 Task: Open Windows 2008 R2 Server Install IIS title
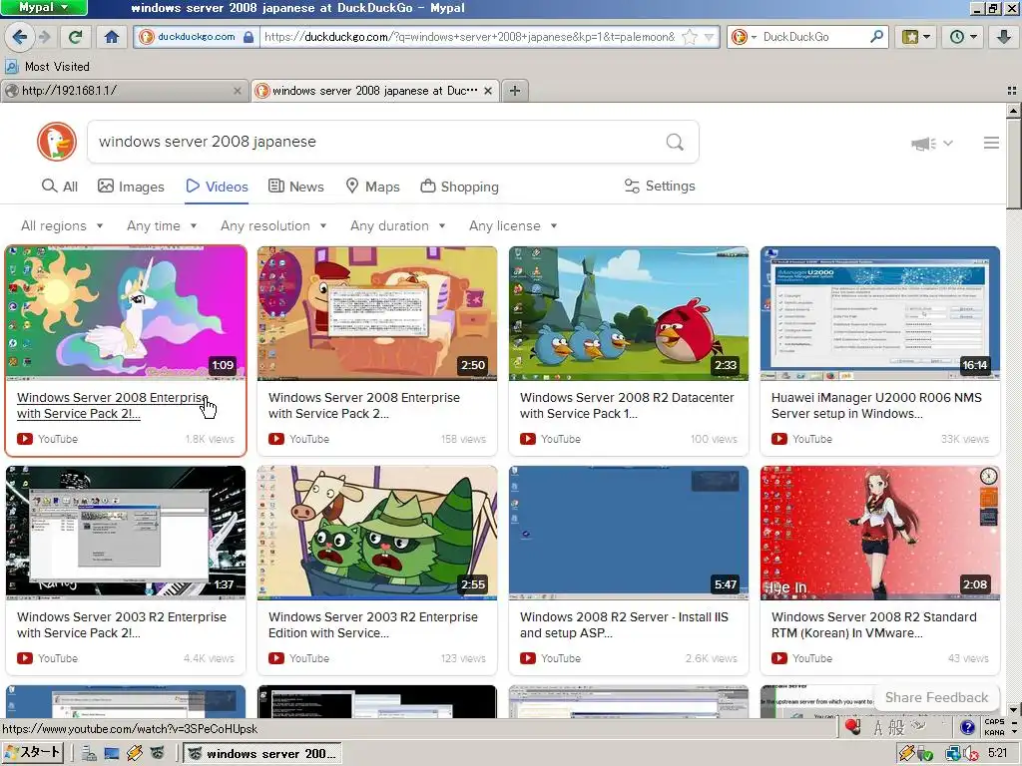click(x=624, y=624)
